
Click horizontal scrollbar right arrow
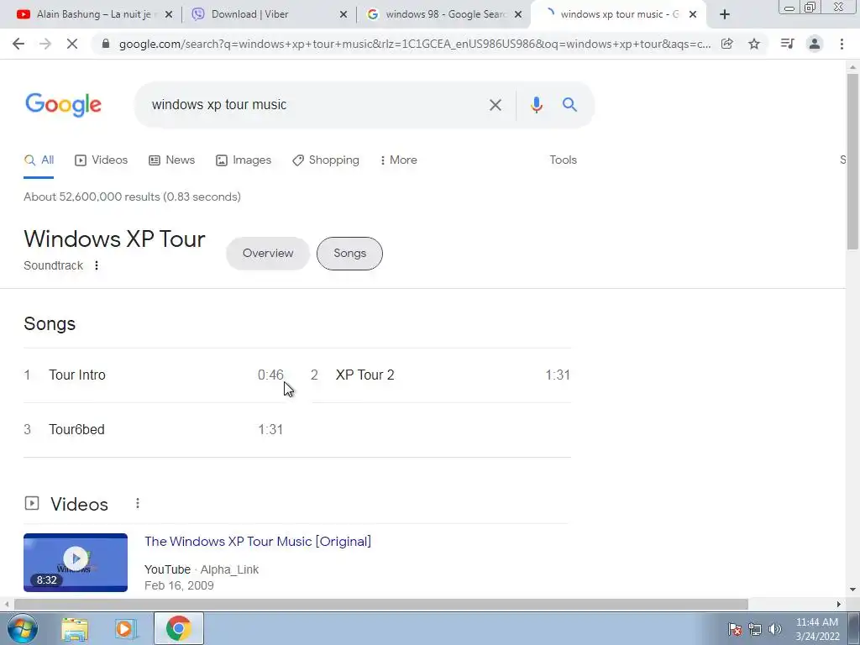tap(838, 604)
